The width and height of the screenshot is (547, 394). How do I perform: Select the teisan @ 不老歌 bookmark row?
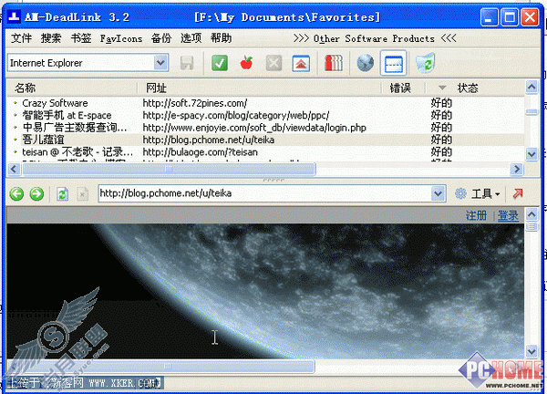pyautogui.click(x=265, y=151)
